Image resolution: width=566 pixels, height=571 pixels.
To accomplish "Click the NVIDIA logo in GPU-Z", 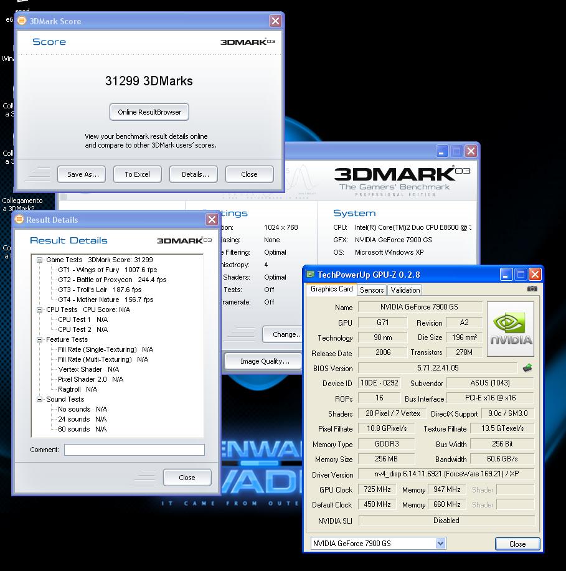I will 511,329.
